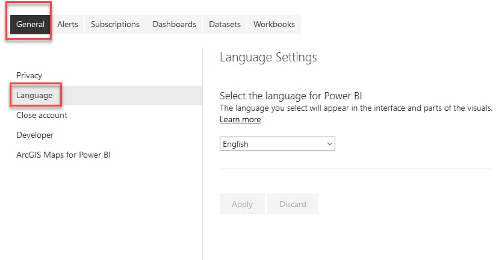Open Privacy settings in the sidebar
The height and width of the screenshot is (260, 499).
coord(29,75)
